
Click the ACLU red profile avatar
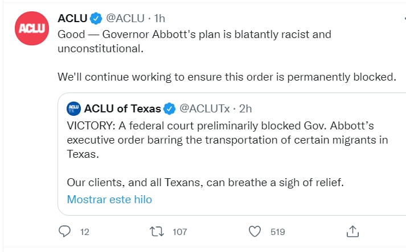pyautogui.click(x=27, y=28)
